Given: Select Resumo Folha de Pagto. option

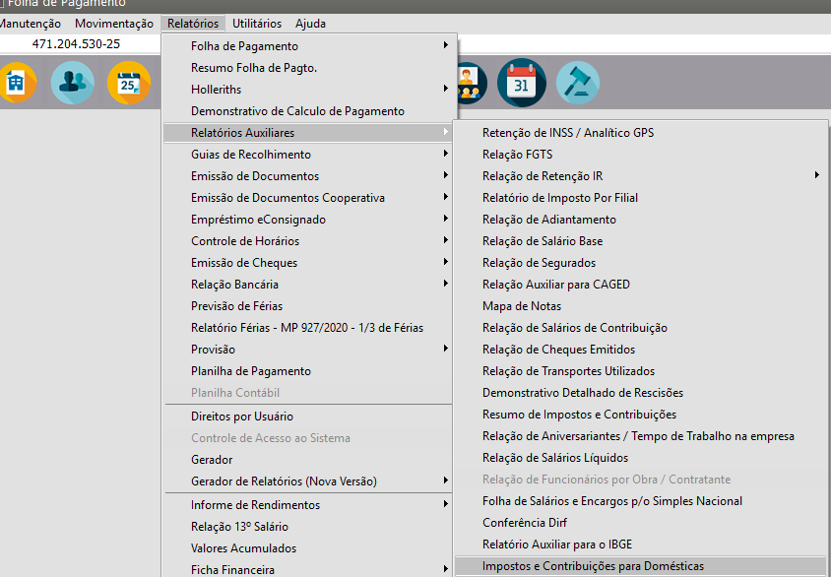Looking at the screenshot, I should [253, 68].
